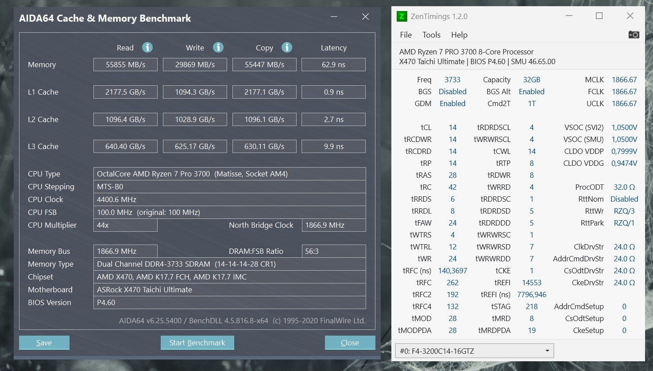653x371 pixels.
Task: Click the BIOS Version field P4.60
Action: [x=229, y=302]
